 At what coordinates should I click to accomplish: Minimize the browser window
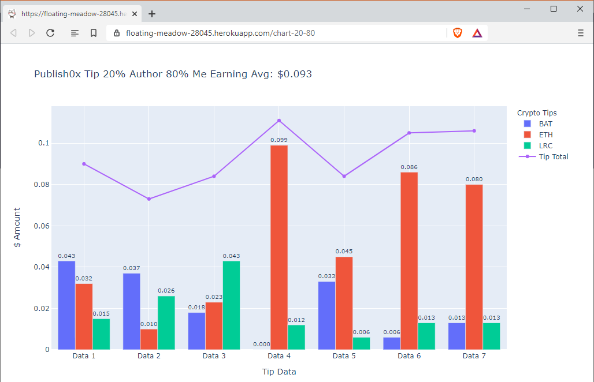coord(527,9)
